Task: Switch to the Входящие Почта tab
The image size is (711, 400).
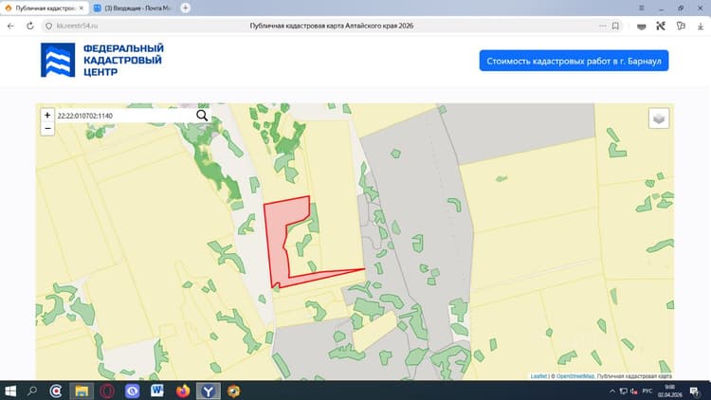Action: click(x=132, y=9)
